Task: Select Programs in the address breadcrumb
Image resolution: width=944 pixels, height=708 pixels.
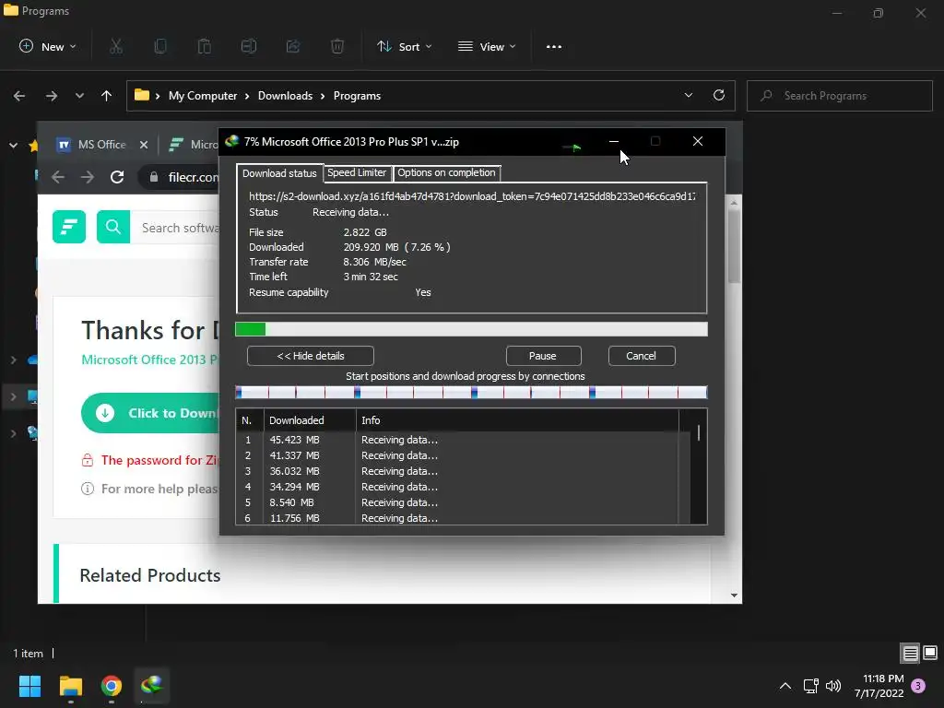Action: point(357,96)
